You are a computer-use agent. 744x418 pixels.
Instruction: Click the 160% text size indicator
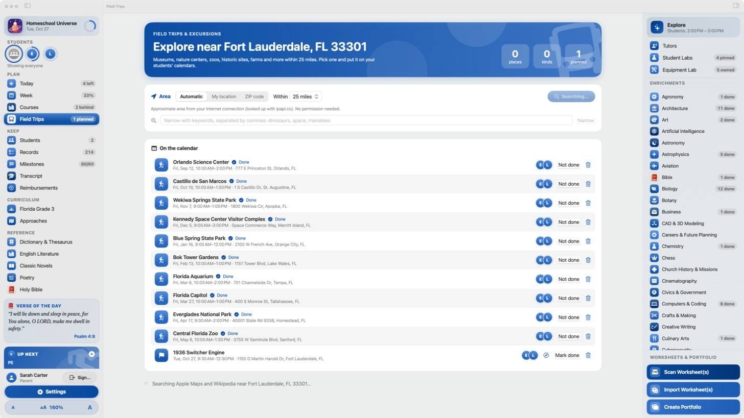coord(52,407)
